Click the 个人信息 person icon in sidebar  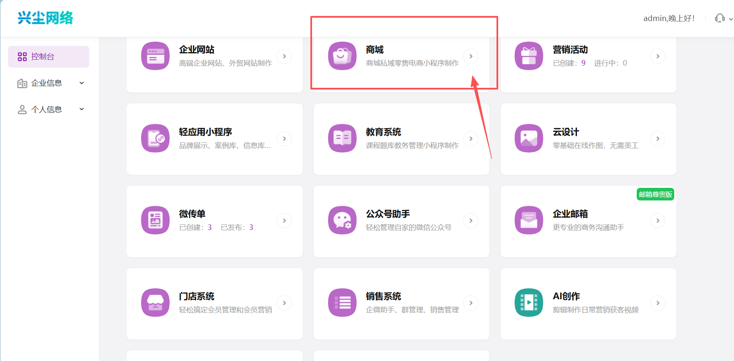pos(22,110)
